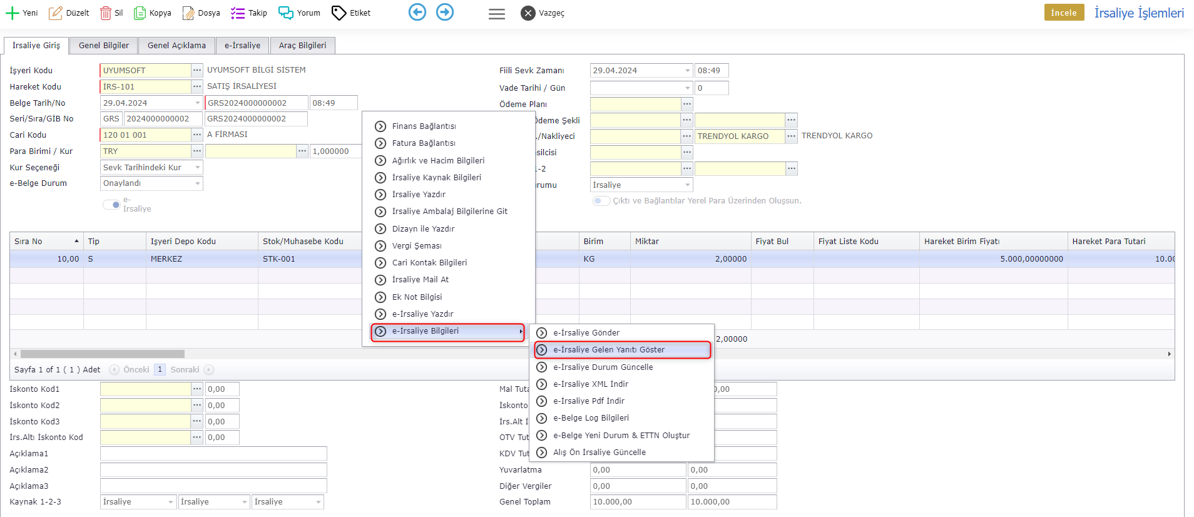1194x517 pixels.
Task: Open lookup for İskonto Kod3 field
Action: pyautogui.click(x=197, y=421)
